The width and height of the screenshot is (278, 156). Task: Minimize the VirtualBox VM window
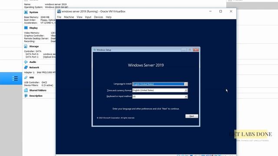(210, 11)
